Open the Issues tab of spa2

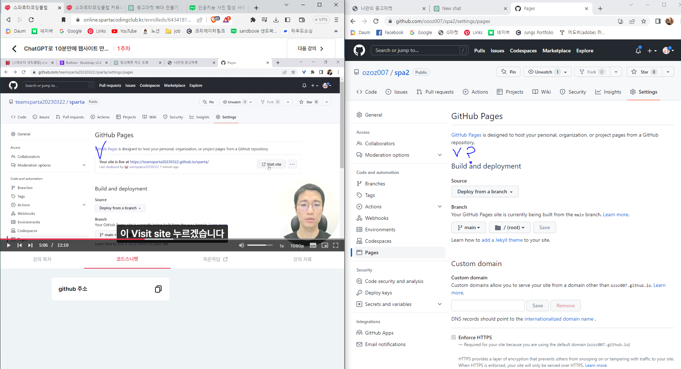pos(397,92)
